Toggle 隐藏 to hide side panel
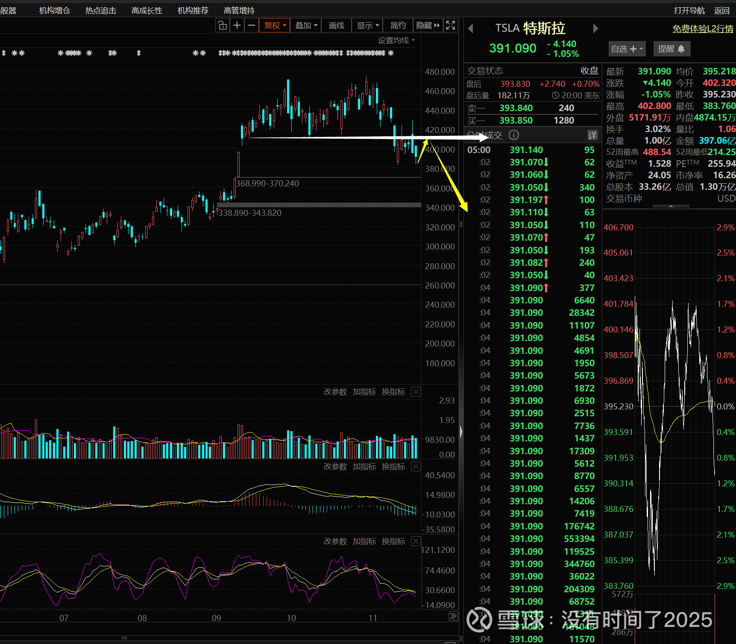The height and width of the screenshot is (644, 736). pyautogui.click(x=428, y=26)
